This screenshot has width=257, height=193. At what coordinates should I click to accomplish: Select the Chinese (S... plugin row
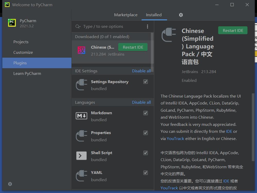112,52
